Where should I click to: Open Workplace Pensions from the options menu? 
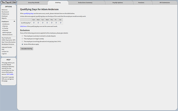(8, 44)
